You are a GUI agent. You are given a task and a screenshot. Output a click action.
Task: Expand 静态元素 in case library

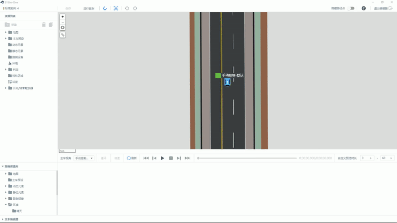[5, 192]
